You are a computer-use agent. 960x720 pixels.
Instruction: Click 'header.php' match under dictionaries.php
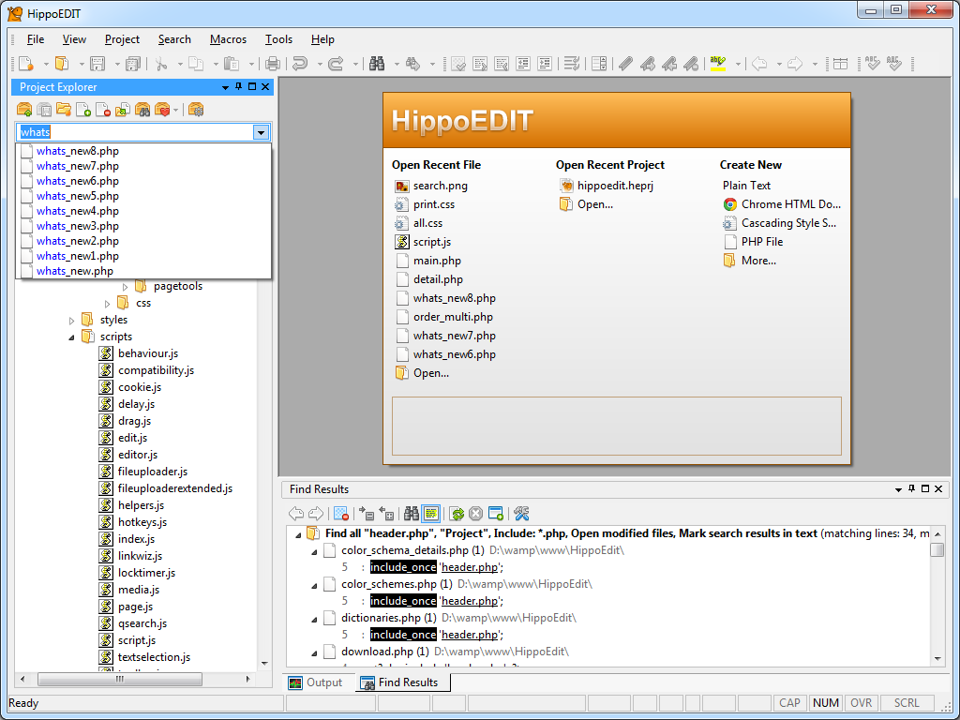coord(470,635)
